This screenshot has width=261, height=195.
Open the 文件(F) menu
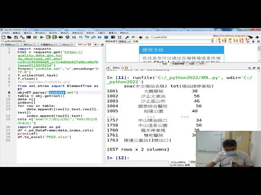[5, 33]
